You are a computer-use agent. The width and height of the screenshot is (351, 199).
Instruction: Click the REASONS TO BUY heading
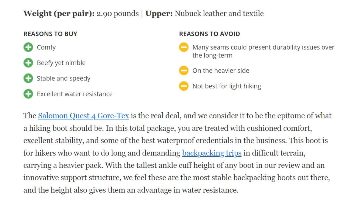(x=50, y=34)
